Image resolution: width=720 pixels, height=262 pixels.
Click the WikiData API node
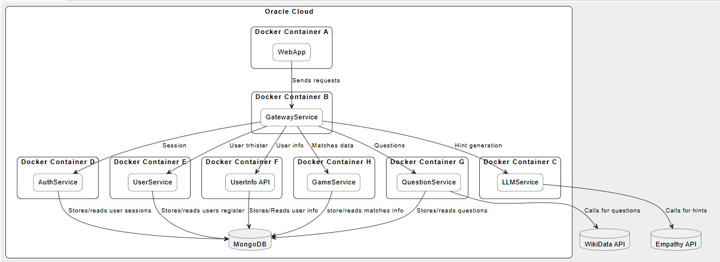pyautogui.click(x=605, y=239)
